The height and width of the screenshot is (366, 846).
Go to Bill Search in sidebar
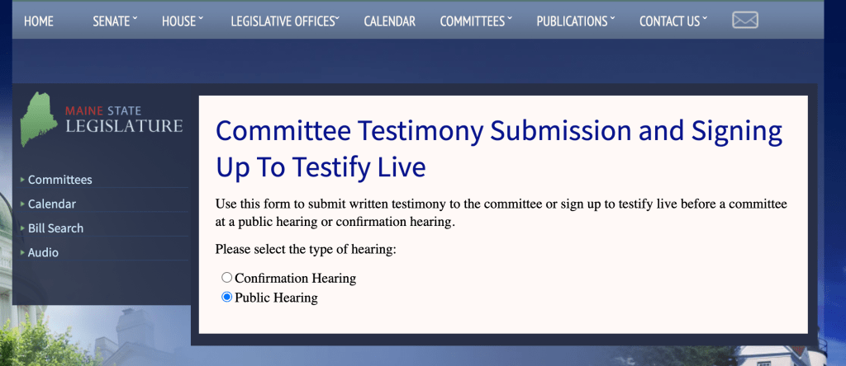coord(56,228)
